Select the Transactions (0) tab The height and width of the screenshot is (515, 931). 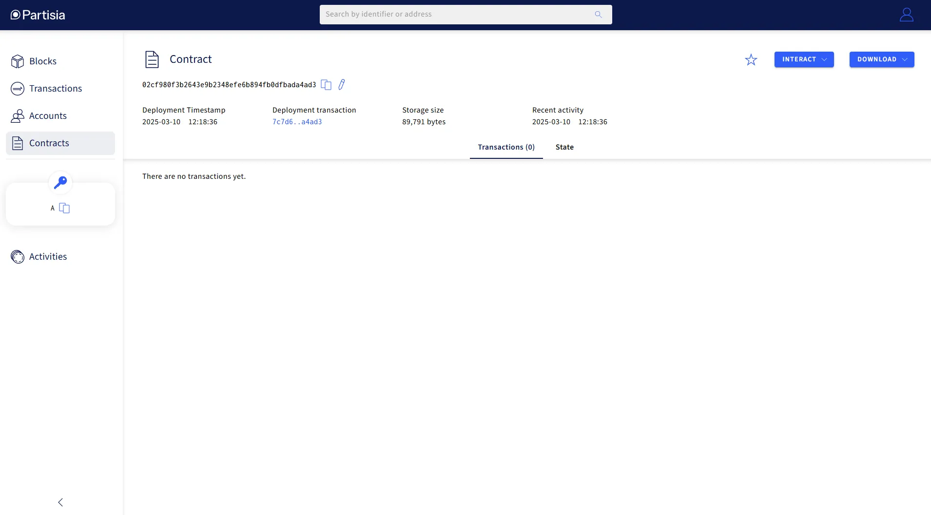(x=506, y=147)
